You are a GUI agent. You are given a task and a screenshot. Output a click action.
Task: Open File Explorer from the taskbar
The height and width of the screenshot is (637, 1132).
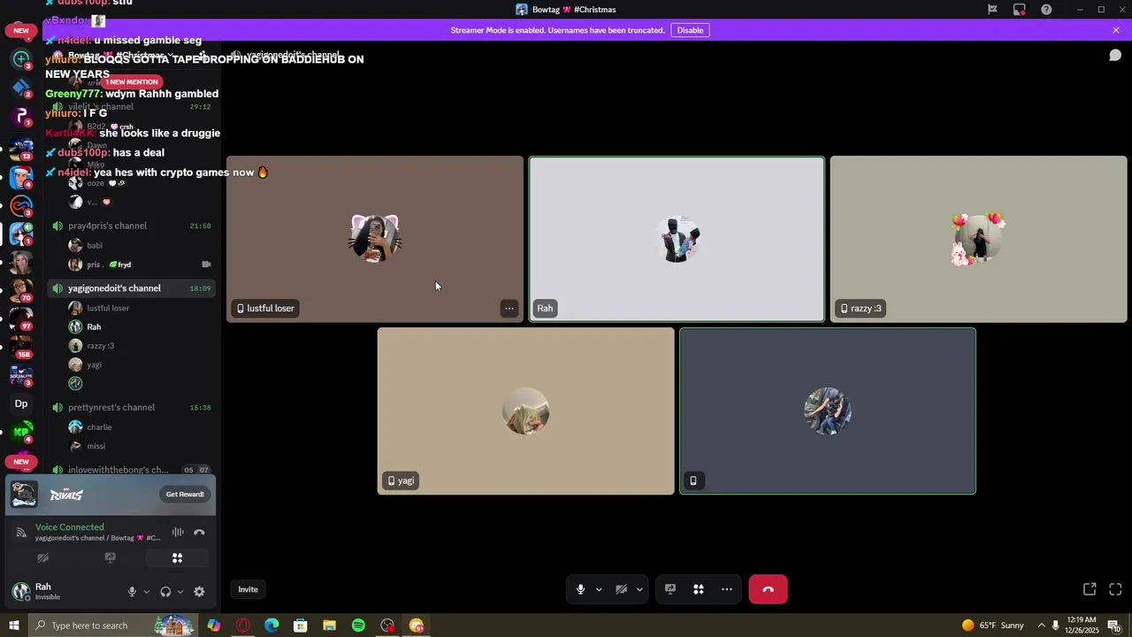coord(329,625)
